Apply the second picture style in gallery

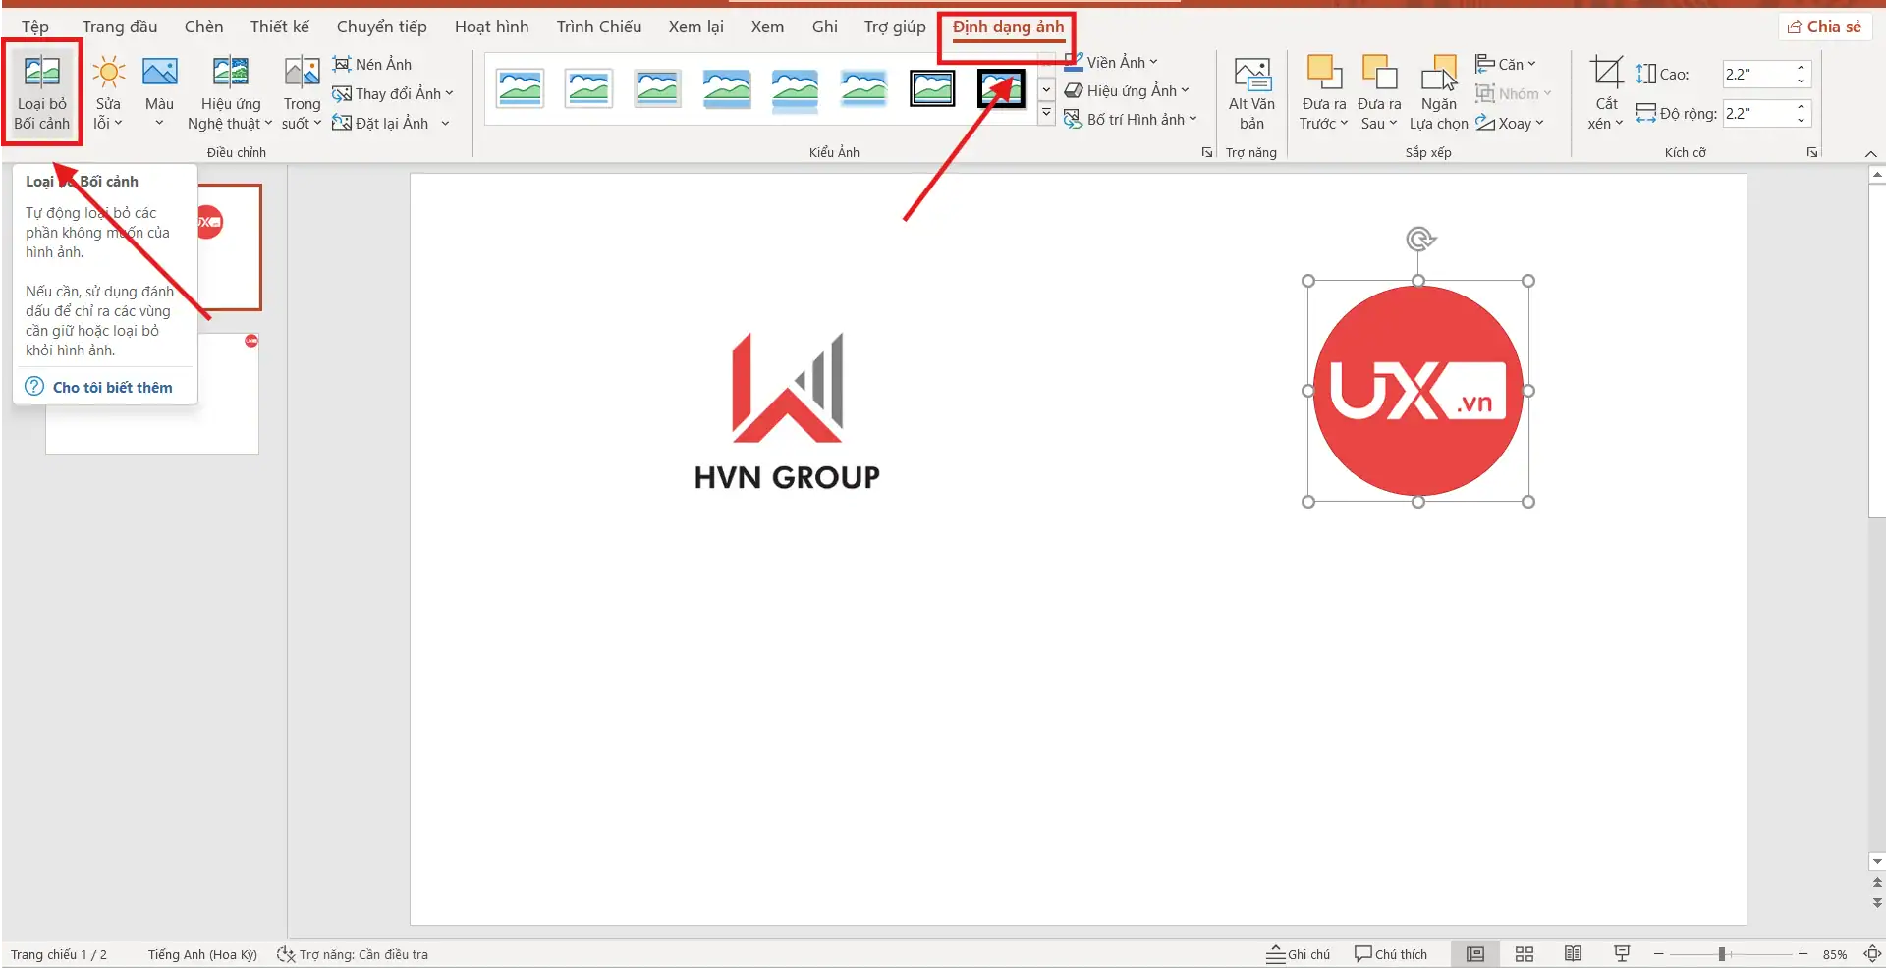(x=588, y=88)
